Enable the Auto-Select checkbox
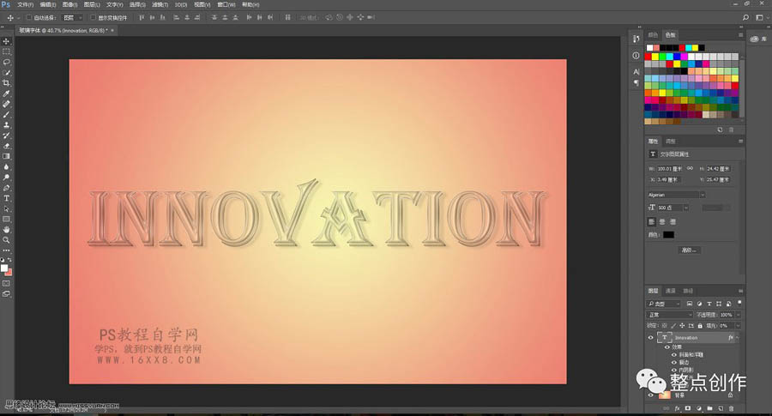Screen dimensions: 772x416 pyautogui.click(x=28, y=18)
